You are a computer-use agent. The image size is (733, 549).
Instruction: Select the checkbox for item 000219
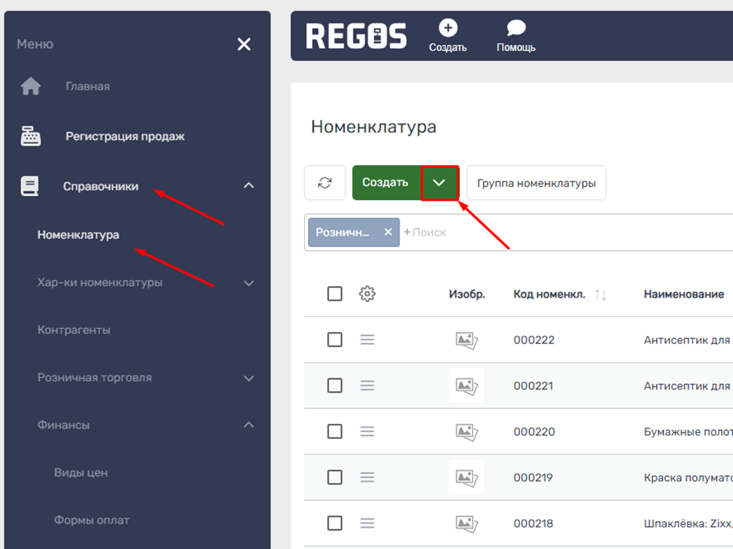(335, 477)
